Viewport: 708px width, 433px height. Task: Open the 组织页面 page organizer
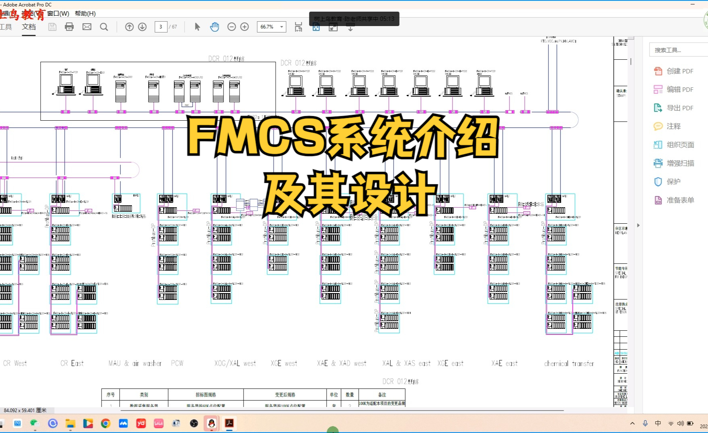pyautogui.click(x=679, y=145)
